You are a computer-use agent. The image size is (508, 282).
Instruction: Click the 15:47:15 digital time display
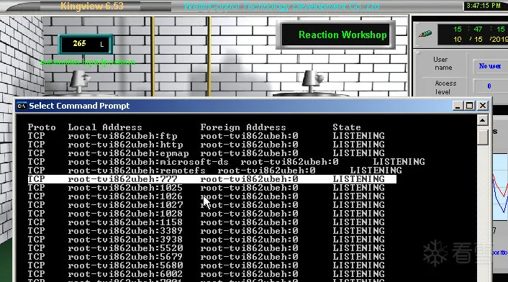click(x=478, y=29)
